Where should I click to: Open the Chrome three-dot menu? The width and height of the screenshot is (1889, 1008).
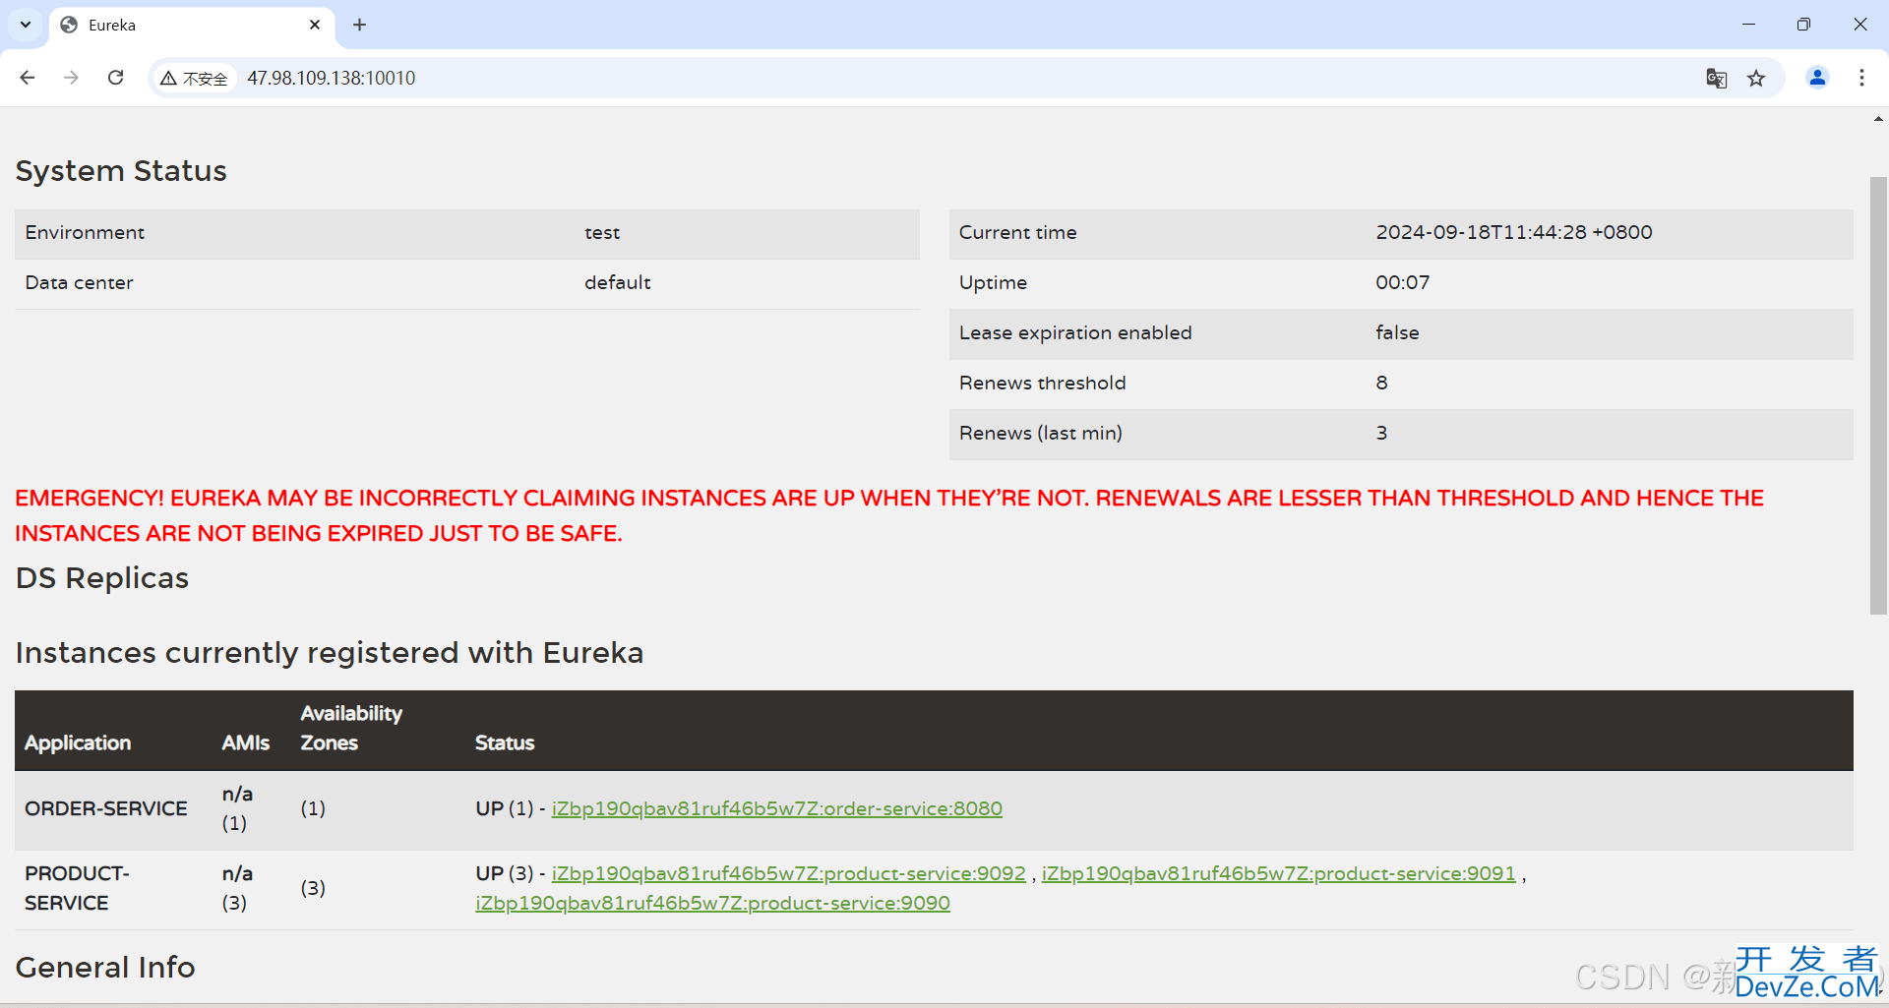[x=1861, y=78]
